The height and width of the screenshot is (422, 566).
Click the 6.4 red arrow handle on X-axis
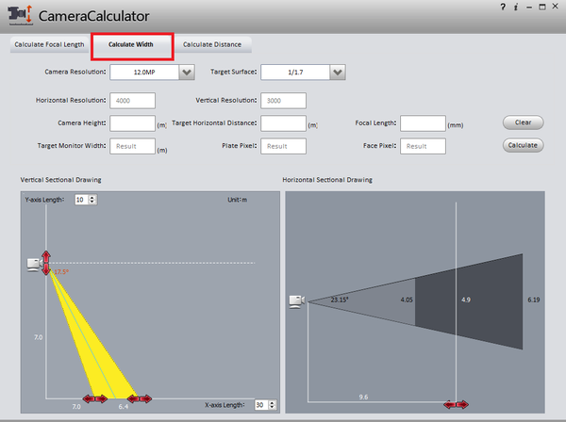tap(140, 398)
